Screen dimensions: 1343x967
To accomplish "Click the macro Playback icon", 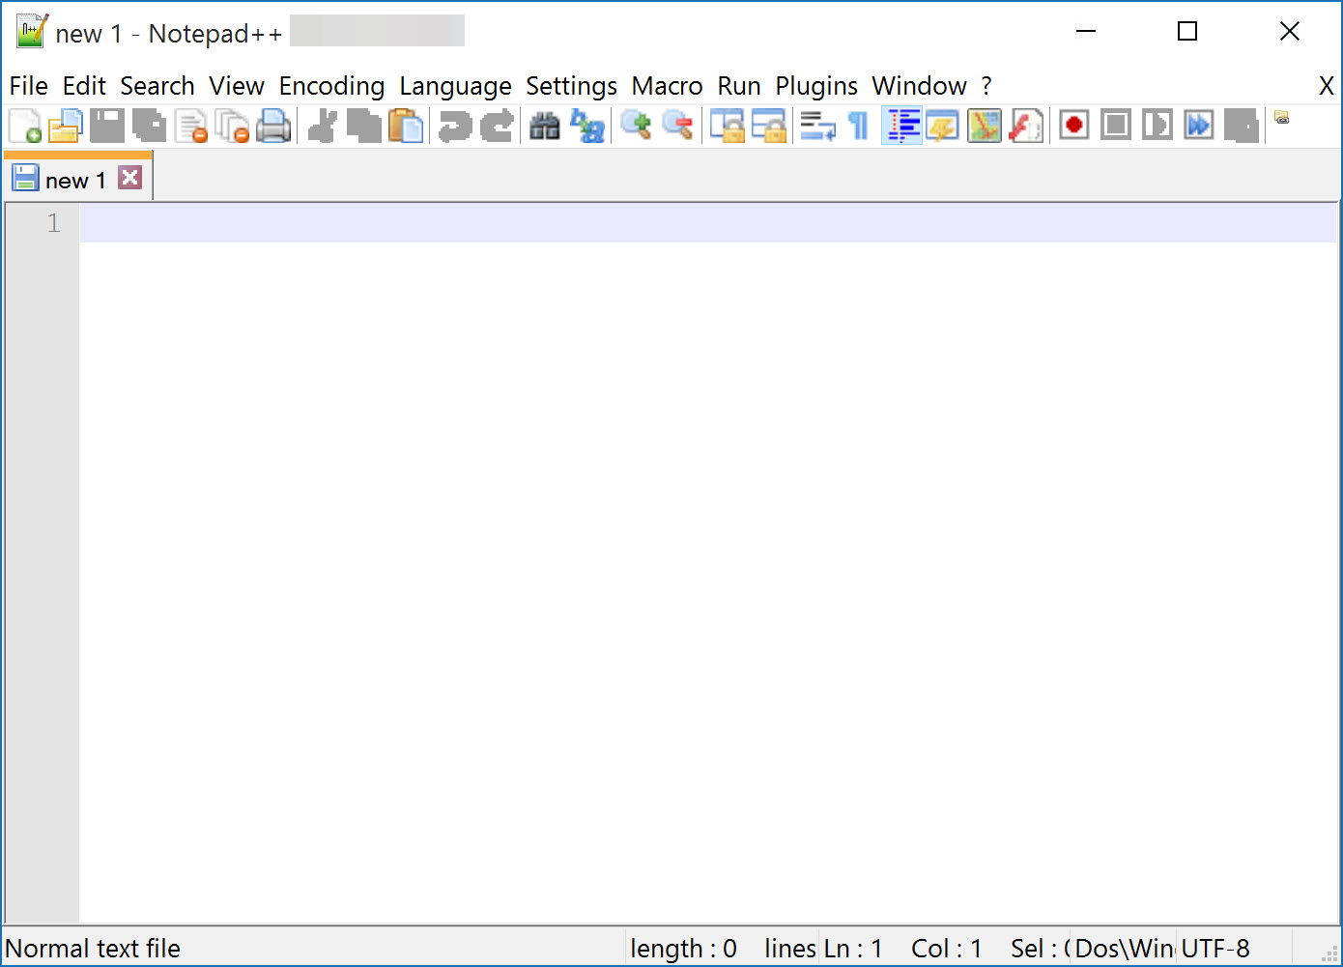I will pos(1157,126).
